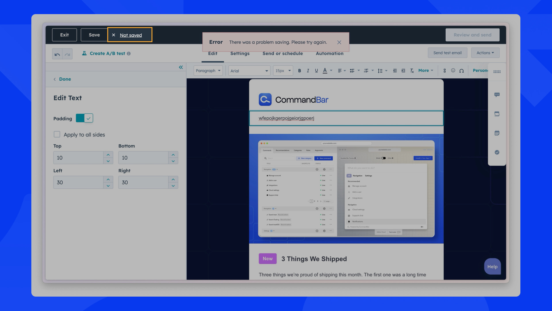The height and width of the screenshot is (311, 552).
Task: Click the Save button
Action: [94, 35]
